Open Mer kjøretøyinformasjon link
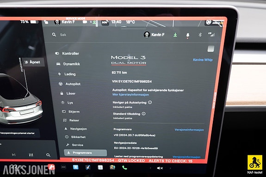 (x=130, y=95)
